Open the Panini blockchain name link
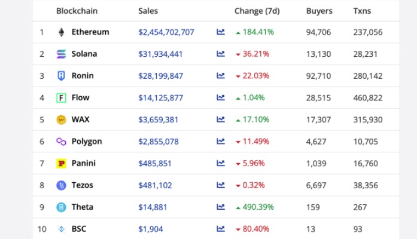Image resolution: width=417 pixels, height=239 pixels. (84, 163)
